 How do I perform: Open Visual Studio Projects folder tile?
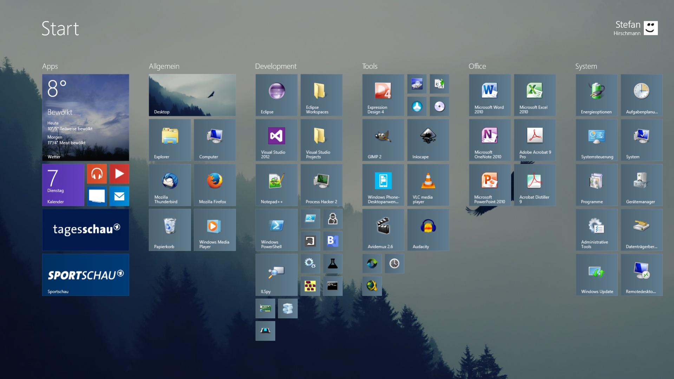[321, 140]
